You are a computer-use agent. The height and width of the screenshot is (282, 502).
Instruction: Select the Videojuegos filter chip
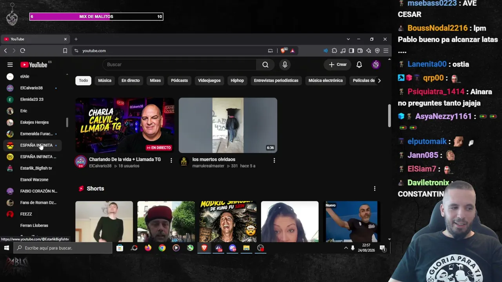coord(209,81)
